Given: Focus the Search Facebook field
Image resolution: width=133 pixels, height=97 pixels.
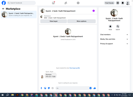Looking at the screenshot, I should (21, 3).
